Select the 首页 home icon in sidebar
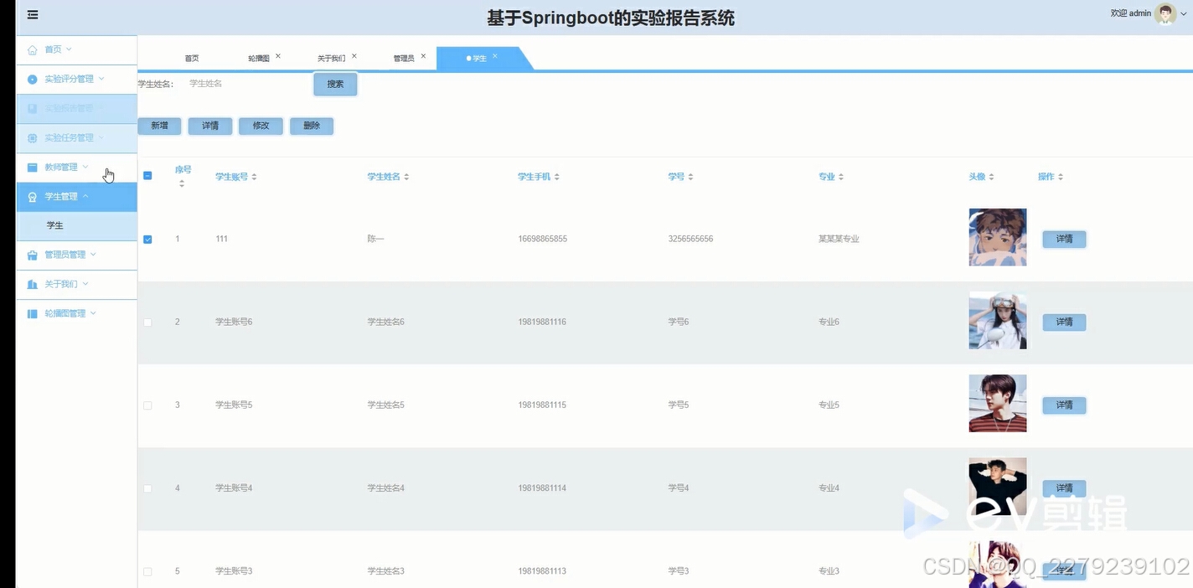This screenshot has height=588, width=1193. [x=32, y=49]
